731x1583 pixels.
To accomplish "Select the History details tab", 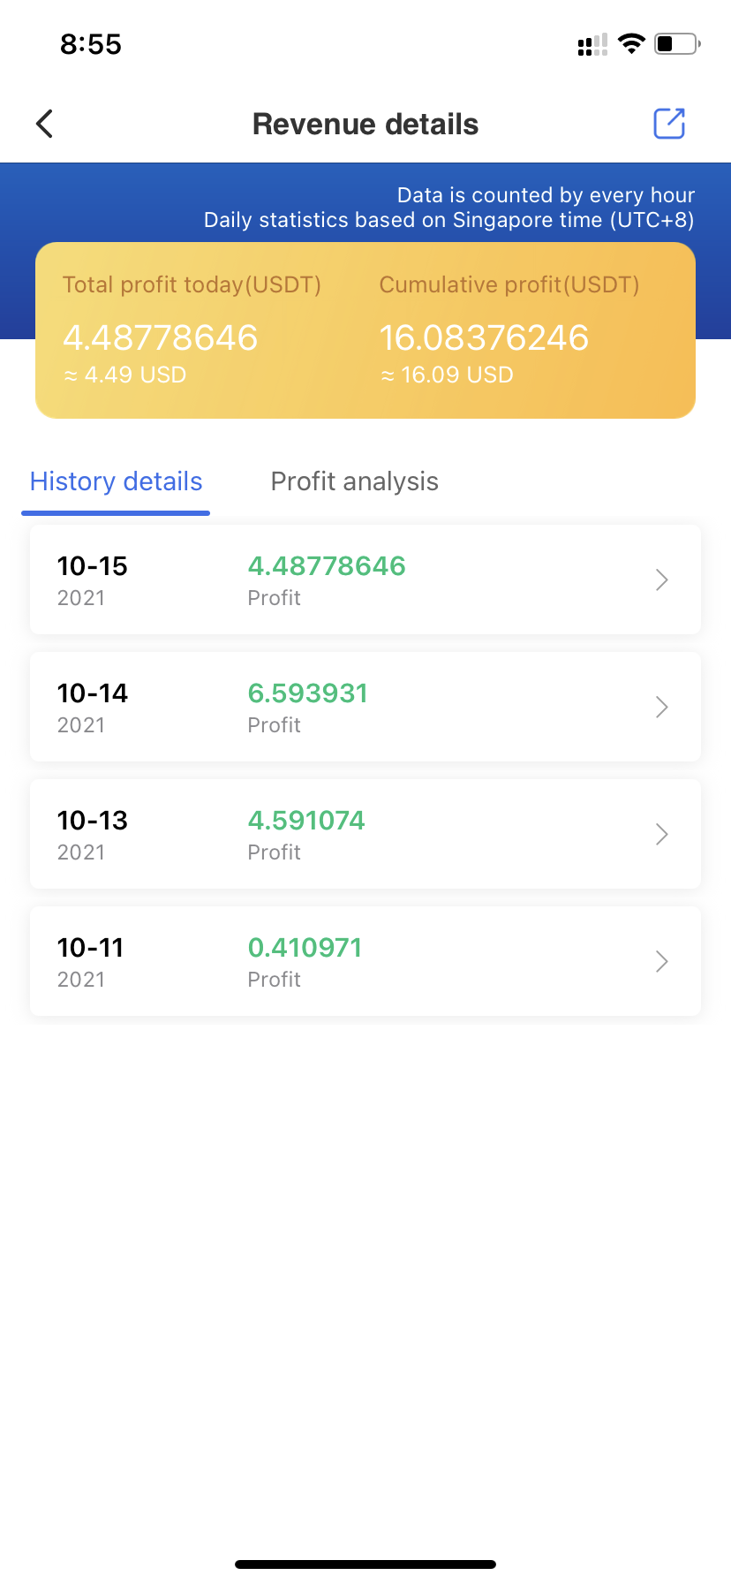I will pyautogui.click(x=116, y=481).
